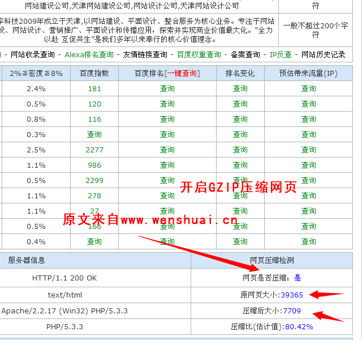Open the 百度权重查询 link
Viewport: 362px width, 340px height.
click(199, 55)
